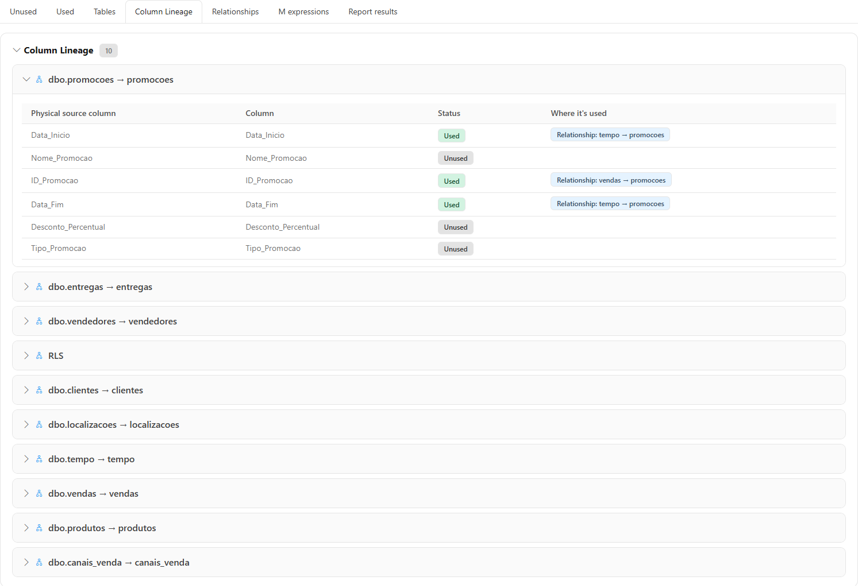
Task: Click the vendas → promocoes relationship chip
Action: tap(611, 180)
